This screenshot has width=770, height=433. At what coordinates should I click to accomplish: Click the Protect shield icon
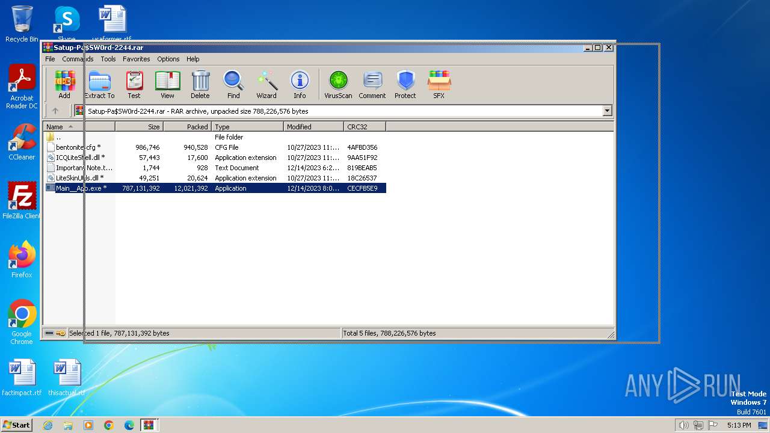click(x=405, y=84)
